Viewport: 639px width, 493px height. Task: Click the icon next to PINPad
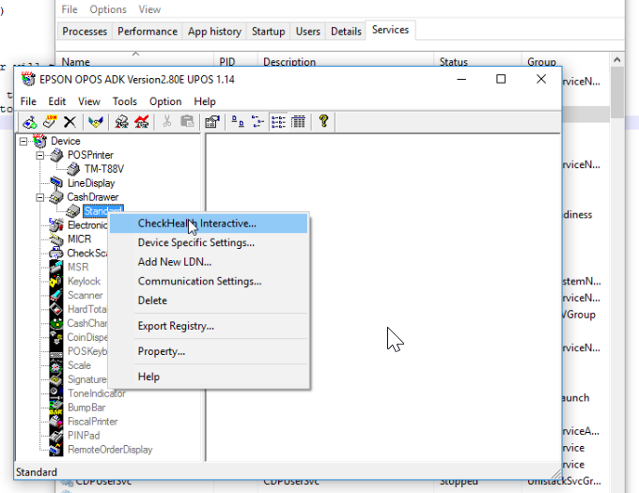pos(56,436)
